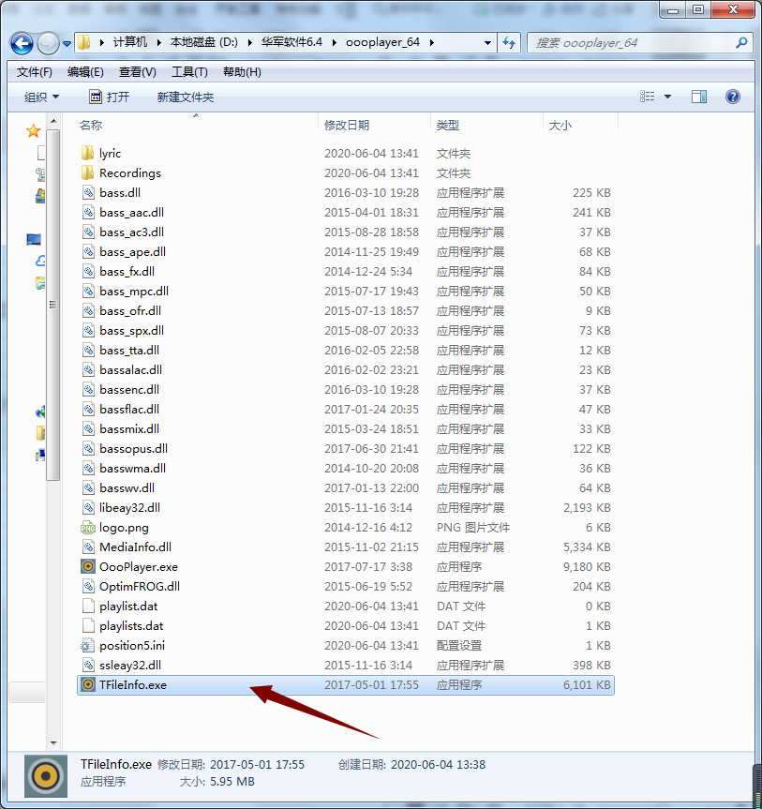
Task: Open the recent locations dropdown arrow
Action: point(67,44)
